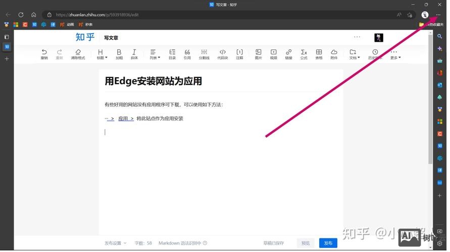
Task: Click the Redo (重做) toolbar icon
Action: 60,54
